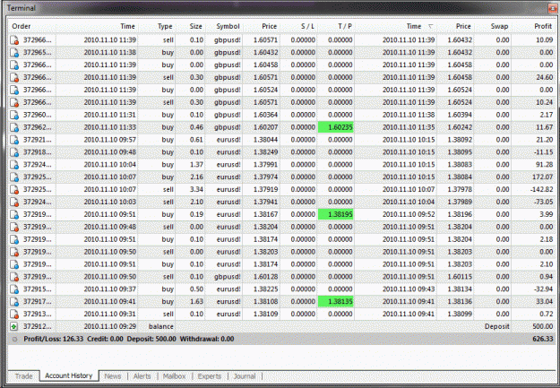560x388 pixels.
Task: Click the buy order icon in the 2.18 profit row
Action: [x=14, y=239]
